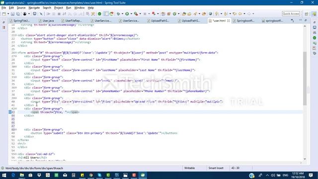Image resolution: width=318 pixels, height=179 pixels.
Task: Open File Explorer from the taskbar
Action: pyautogui.click(x=22, y=175)
